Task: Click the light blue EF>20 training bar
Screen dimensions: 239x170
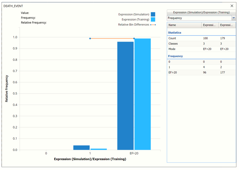Action: (143, 94)
